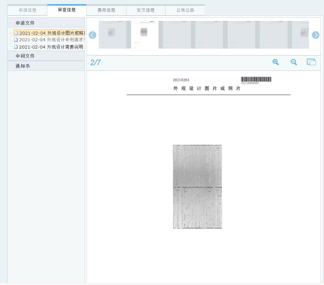This screenshot has height=285, width=324.
Task: Click file icon of 外观设计简要说明 entry
Action: pos(16,47)
